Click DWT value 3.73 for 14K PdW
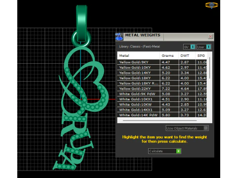Viewport: 237px width, 178px height. pyautogui.click(x=185, y=115)
